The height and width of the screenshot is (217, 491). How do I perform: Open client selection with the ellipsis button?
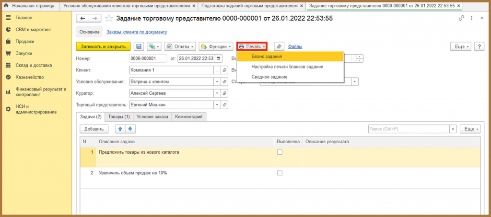[217, 70]
